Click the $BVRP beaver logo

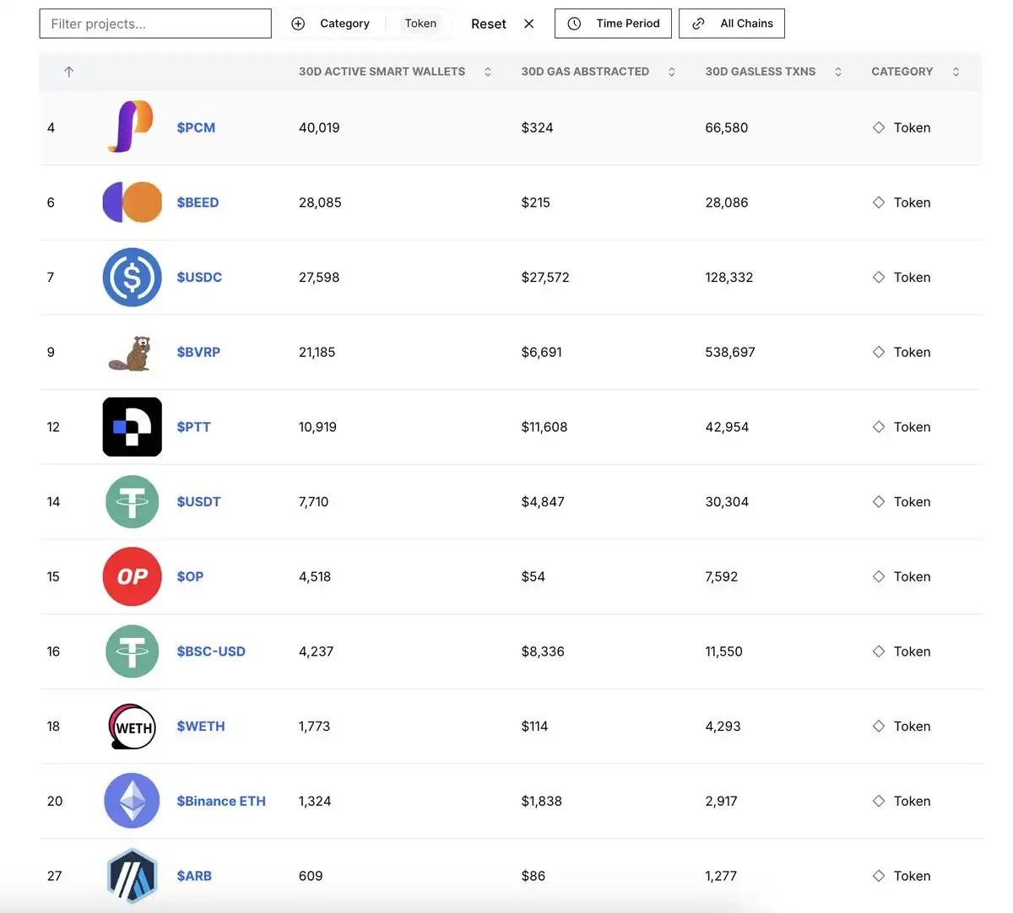tap(131, 352)
